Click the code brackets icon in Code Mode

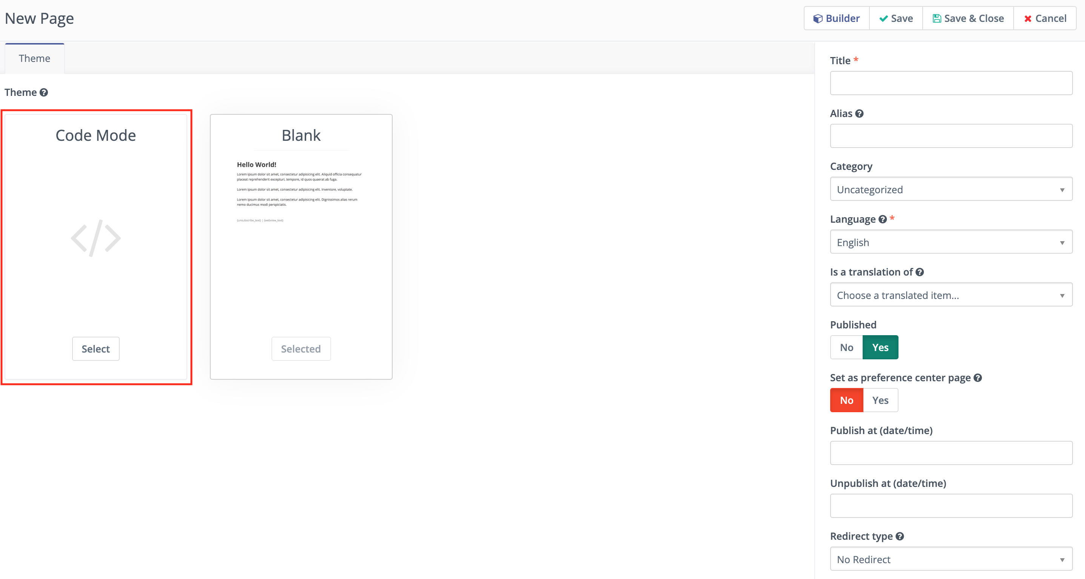(x=96, y=238)
